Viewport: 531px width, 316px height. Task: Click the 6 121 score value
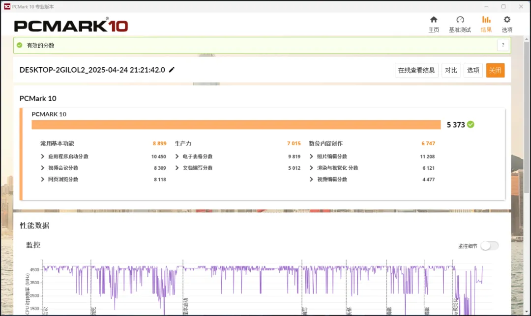click(x=428, y=168)
